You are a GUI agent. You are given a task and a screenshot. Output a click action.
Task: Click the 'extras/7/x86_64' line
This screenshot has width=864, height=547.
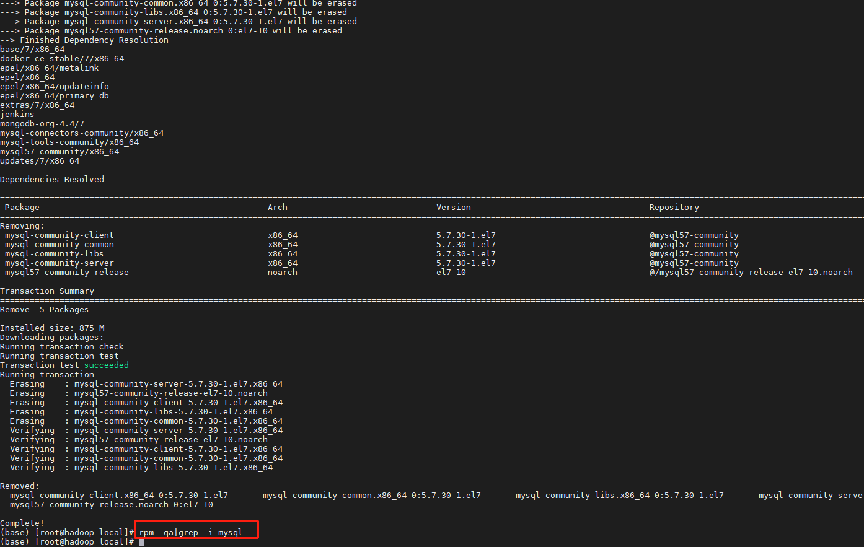click(x=37, y=105)
